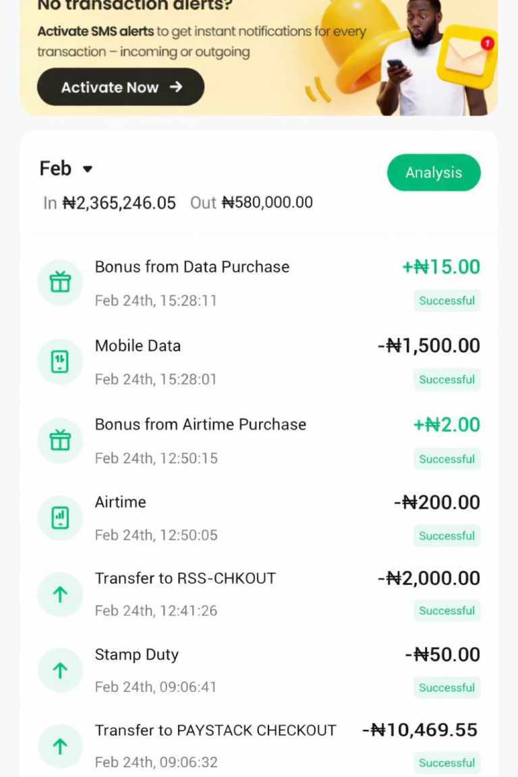
Task: Open the Analysis view
Action: pos(434,173)
